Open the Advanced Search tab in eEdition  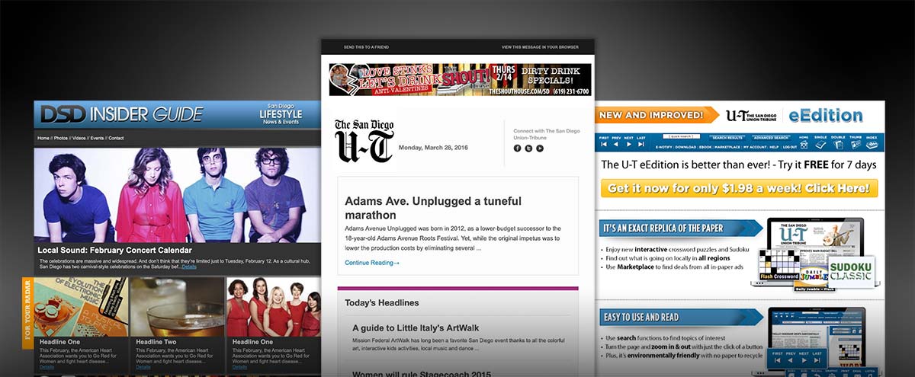(771, 138)
